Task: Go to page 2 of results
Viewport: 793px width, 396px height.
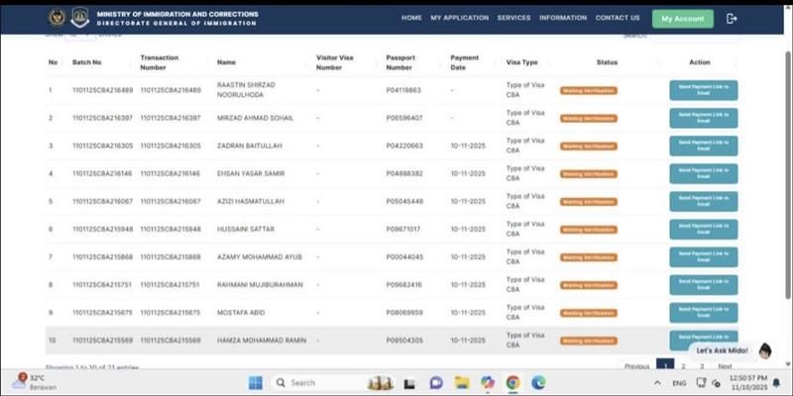Action: click(683, 366)
